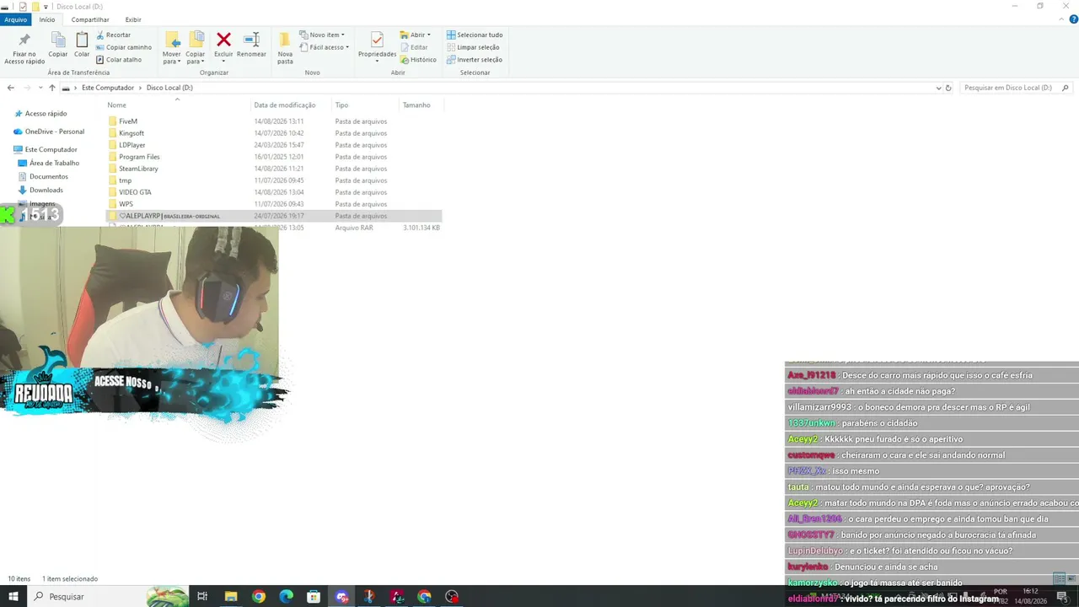Sort files by the Tipo column
This screenshot has width=1079, height=607.
(341, 105)
